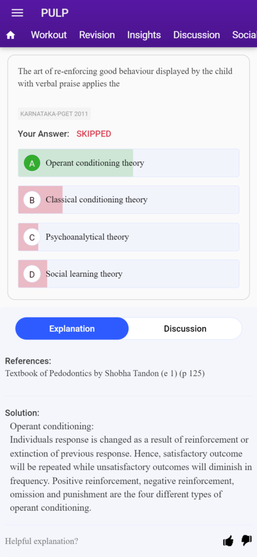Choose Operant conditioning theory answer
This screenshot has height=557, width=257.
click(128, 163)
